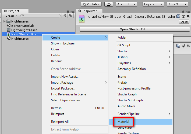Create a new Shader Graph
This screenshot has width=191, height=134.
[141, 94]
